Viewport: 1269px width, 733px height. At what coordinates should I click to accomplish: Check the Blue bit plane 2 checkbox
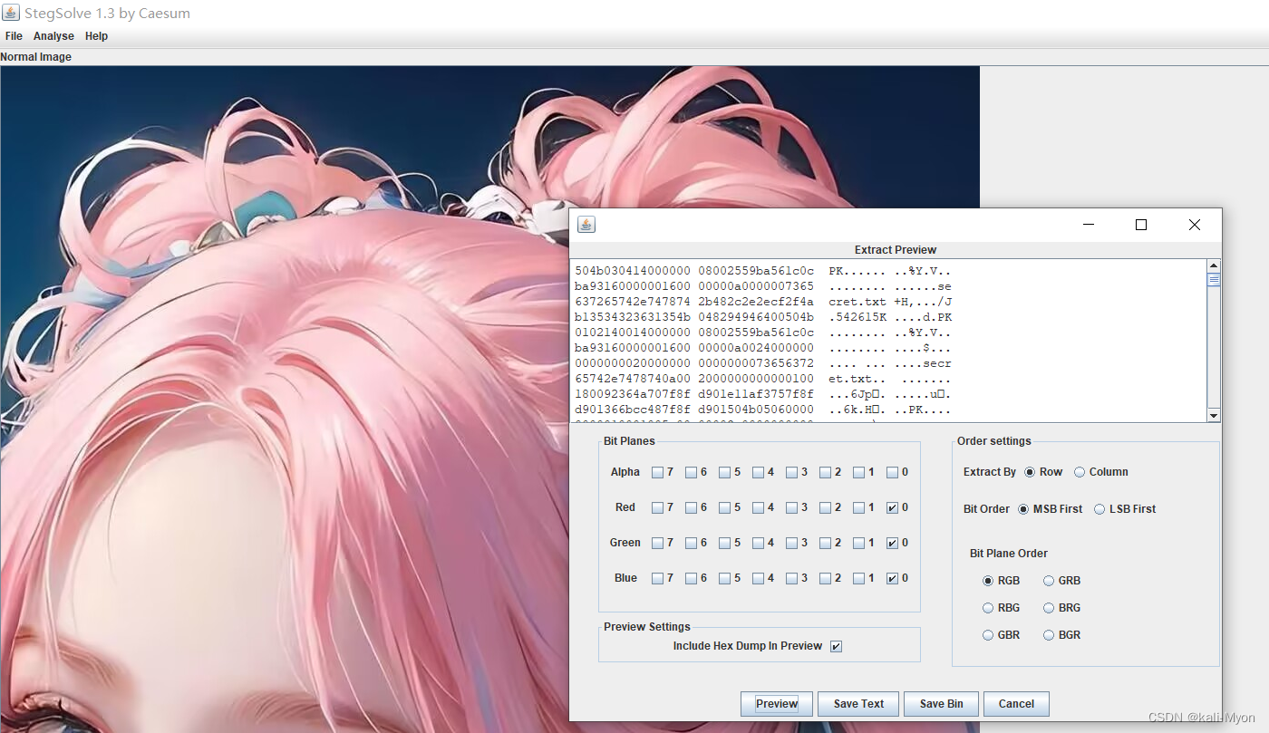[825, 578]
